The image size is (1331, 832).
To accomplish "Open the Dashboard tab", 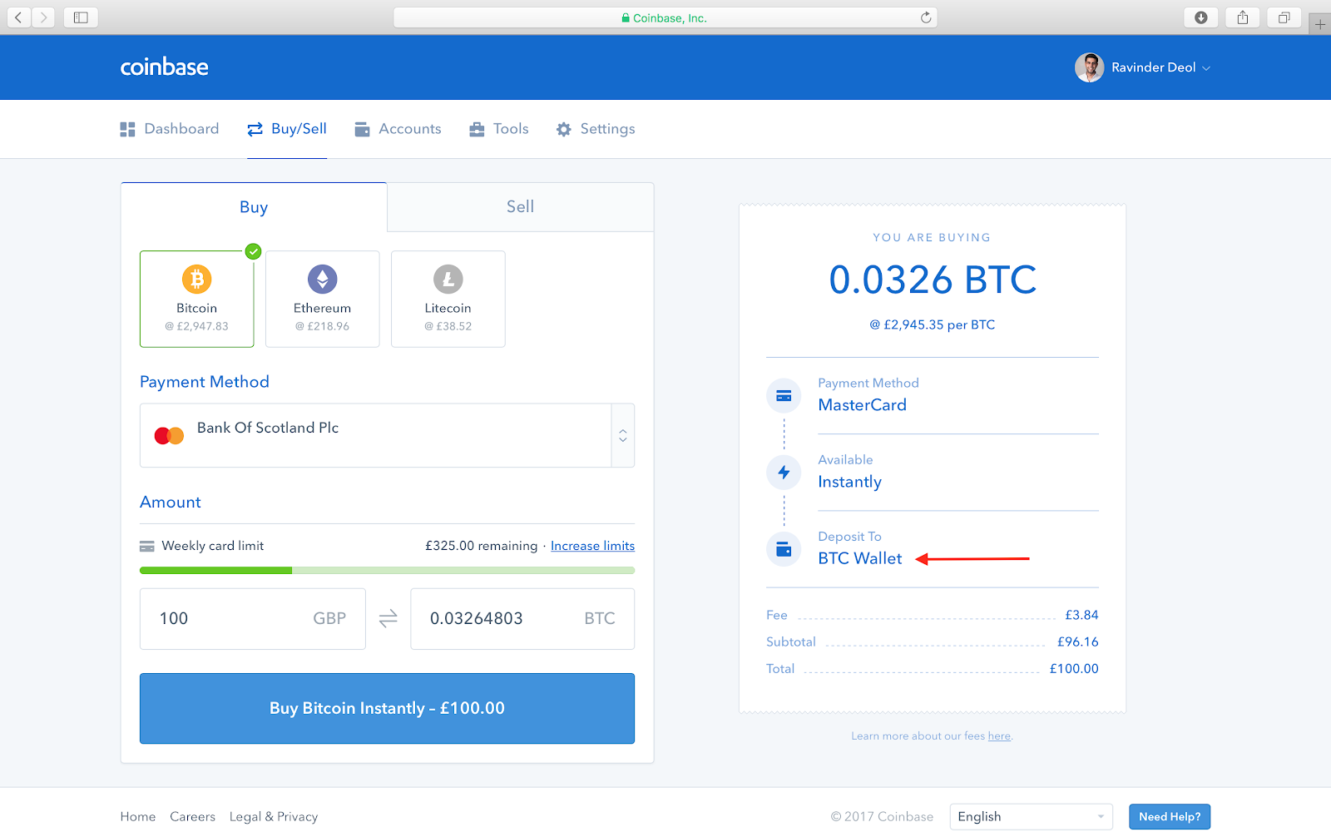I will 170,129.
